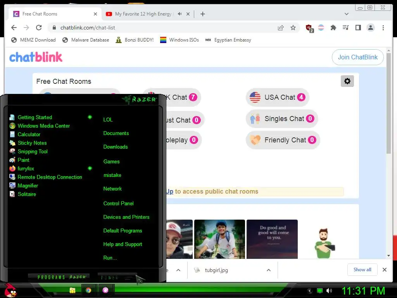Click Show all downloads
Screen dimensions: 397x298
pos(362,270)
